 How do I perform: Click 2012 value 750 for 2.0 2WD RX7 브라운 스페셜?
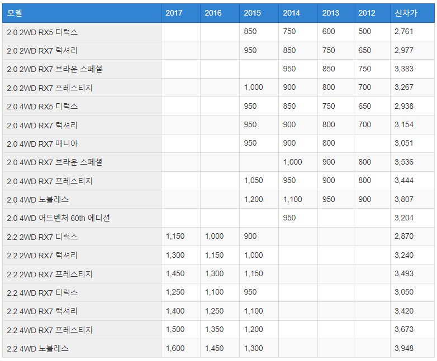click(x=364, y=69)
